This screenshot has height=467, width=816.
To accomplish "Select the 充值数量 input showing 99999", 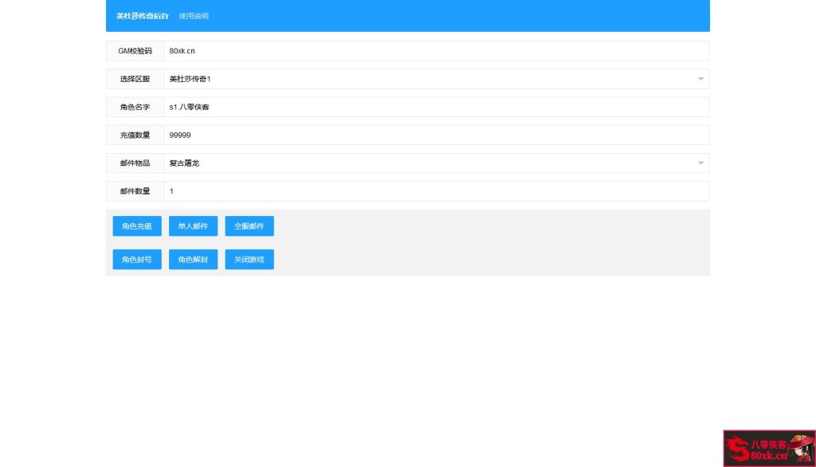I will (435, 135).
